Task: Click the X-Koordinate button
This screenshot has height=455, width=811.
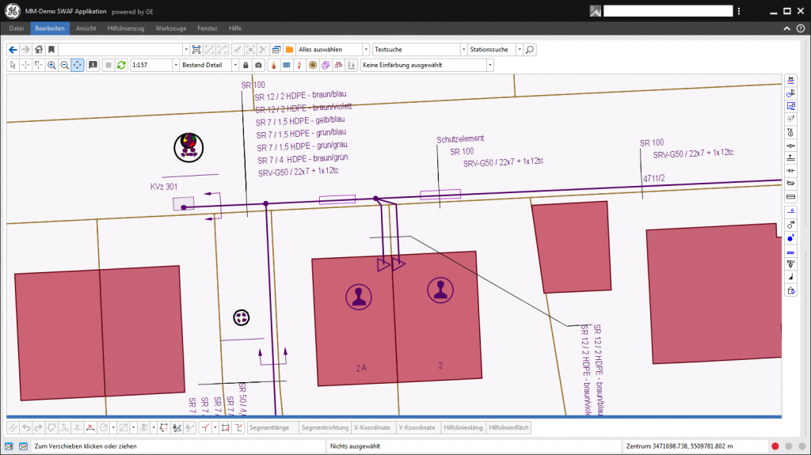Action: coord(371,427)
